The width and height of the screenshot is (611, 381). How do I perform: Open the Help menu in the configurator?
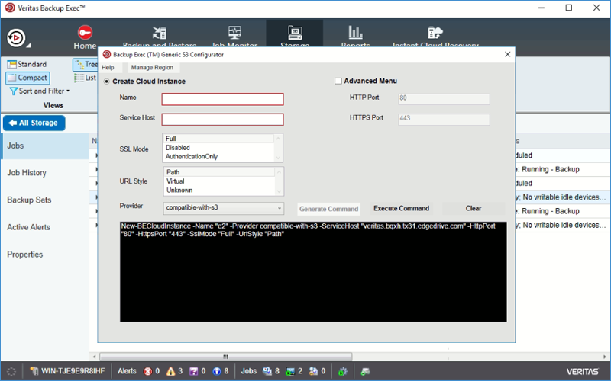pyautogui.click(x=108, y=67)
